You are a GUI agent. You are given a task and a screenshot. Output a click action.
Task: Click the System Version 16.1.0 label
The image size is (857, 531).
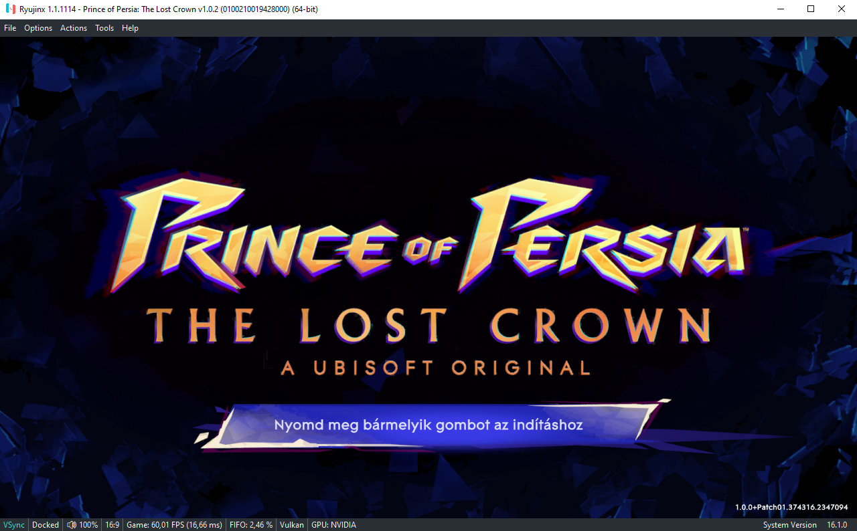click(x=805, y=525)
